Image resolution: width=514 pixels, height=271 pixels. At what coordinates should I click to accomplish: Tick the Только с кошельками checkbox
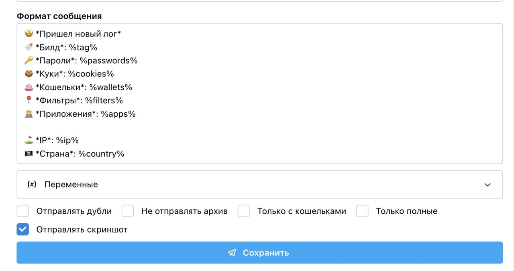coord(244,211)
